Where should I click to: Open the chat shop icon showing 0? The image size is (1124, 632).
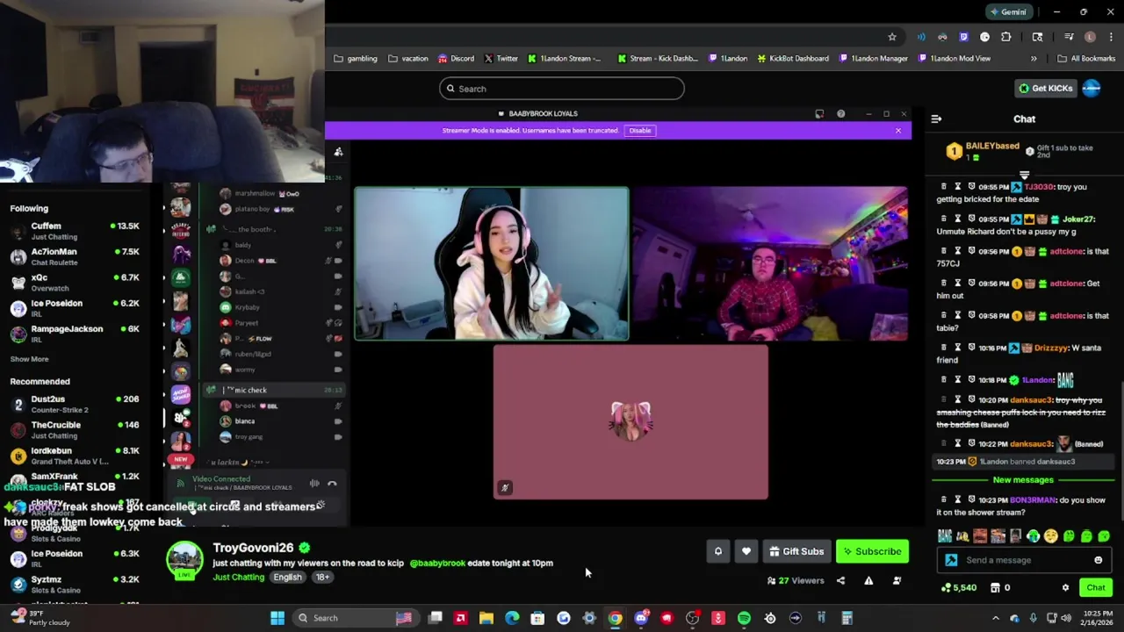[x=1000, y=587]
